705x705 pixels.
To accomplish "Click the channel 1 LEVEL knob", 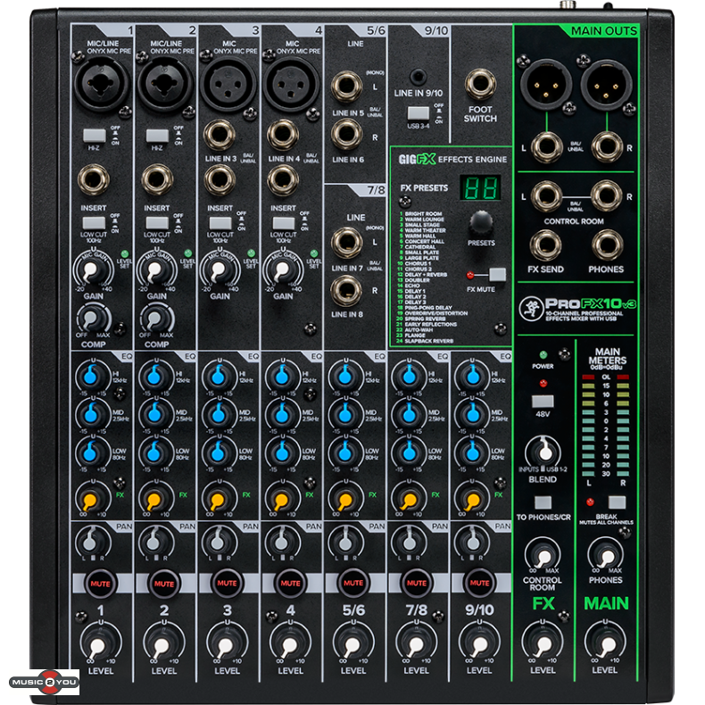I will pyautogui.click(x=100, y=644).
